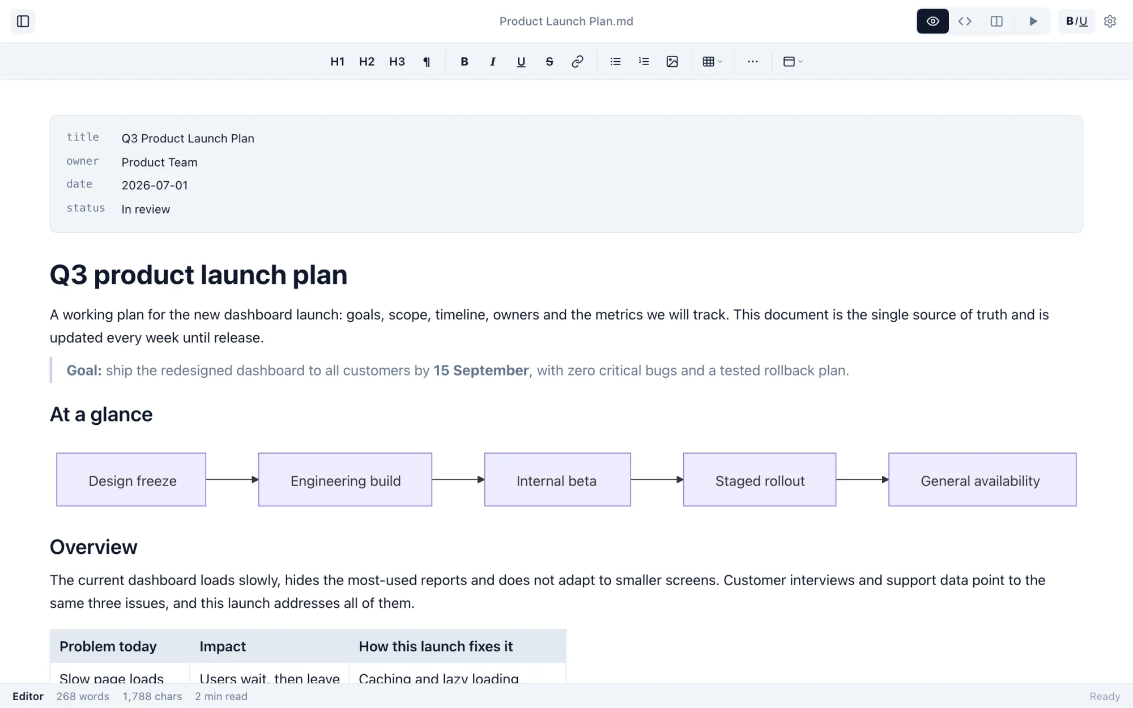Click the 268 words count
Image resolution: width=1133 pixels, height=708 pixels.
pos(83,697)
